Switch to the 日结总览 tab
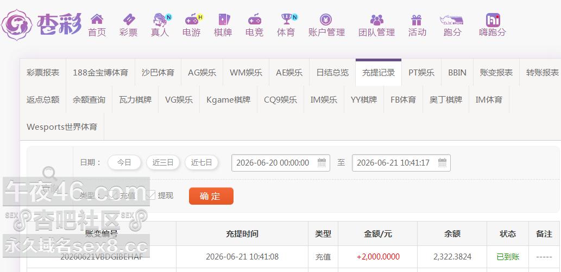Screen dimensions: 561x272 [x=333, y=73]
